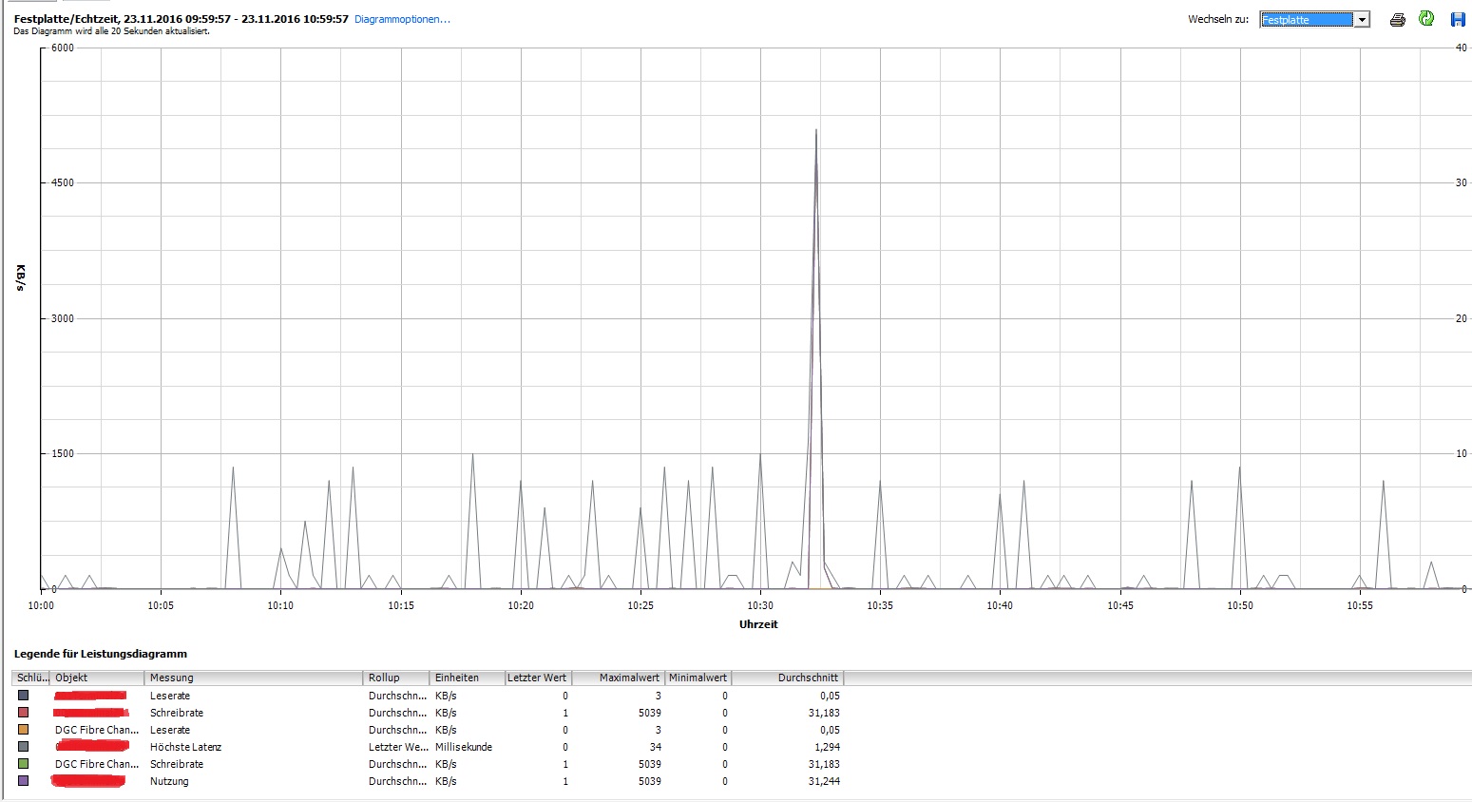Save the chart using floppy disk icon

1458,19
